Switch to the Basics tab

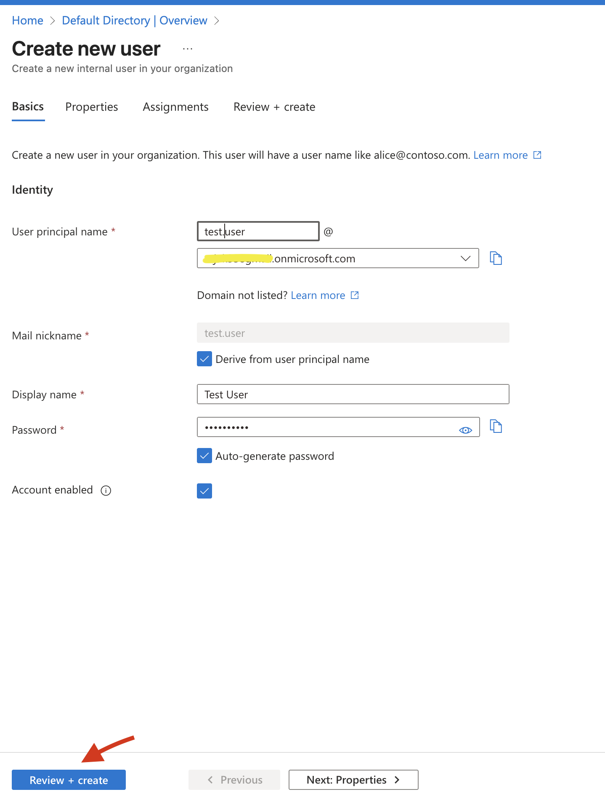click(x=28, y=107)
